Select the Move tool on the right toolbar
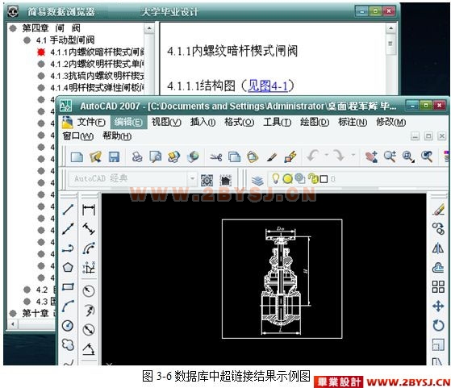Screen dimensions: 451x388 click(438, 306)
